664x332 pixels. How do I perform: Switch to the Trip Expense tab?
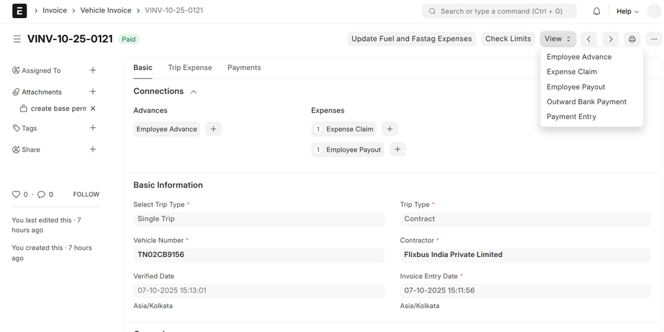point(190,67)
